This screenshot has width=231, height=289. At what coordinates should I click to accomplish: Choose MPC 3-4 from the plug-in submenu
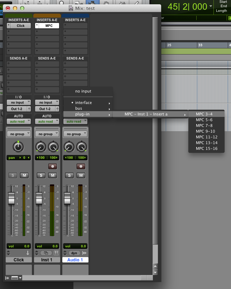coord(204,114)
